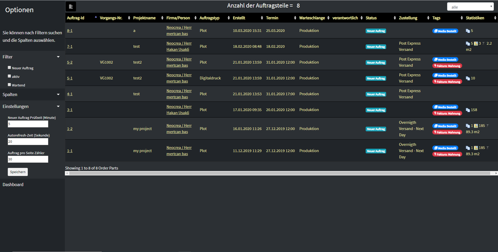Click the horizontal scrollbar below the table

tap(279, 173)
